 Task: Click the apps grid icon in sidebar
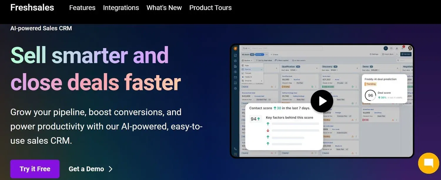coord(235,154)
